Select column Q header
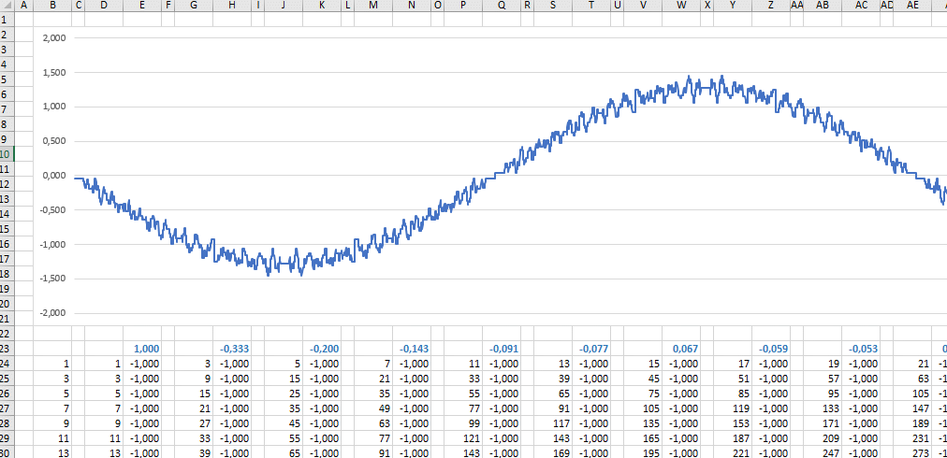 coord(502,6)
